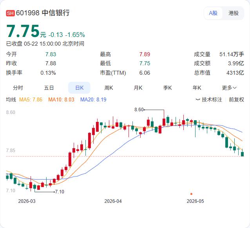
Task: Click the percent change -1.65%
Action: pos(75,35)
